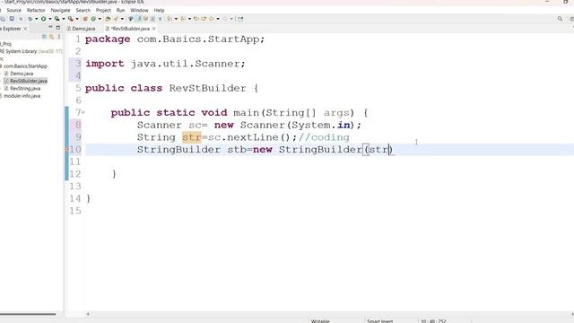Collapse the main method fold marker on line 7
The image size is (574, 323).
tap(83, 112)
